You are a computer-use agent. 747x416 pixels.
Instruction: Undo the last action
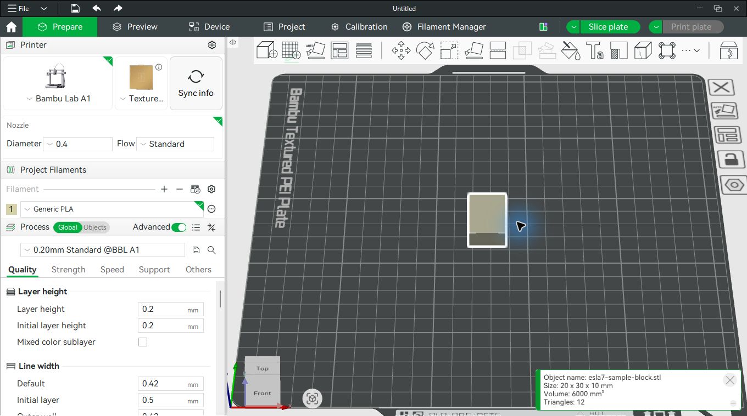[97, 8]
